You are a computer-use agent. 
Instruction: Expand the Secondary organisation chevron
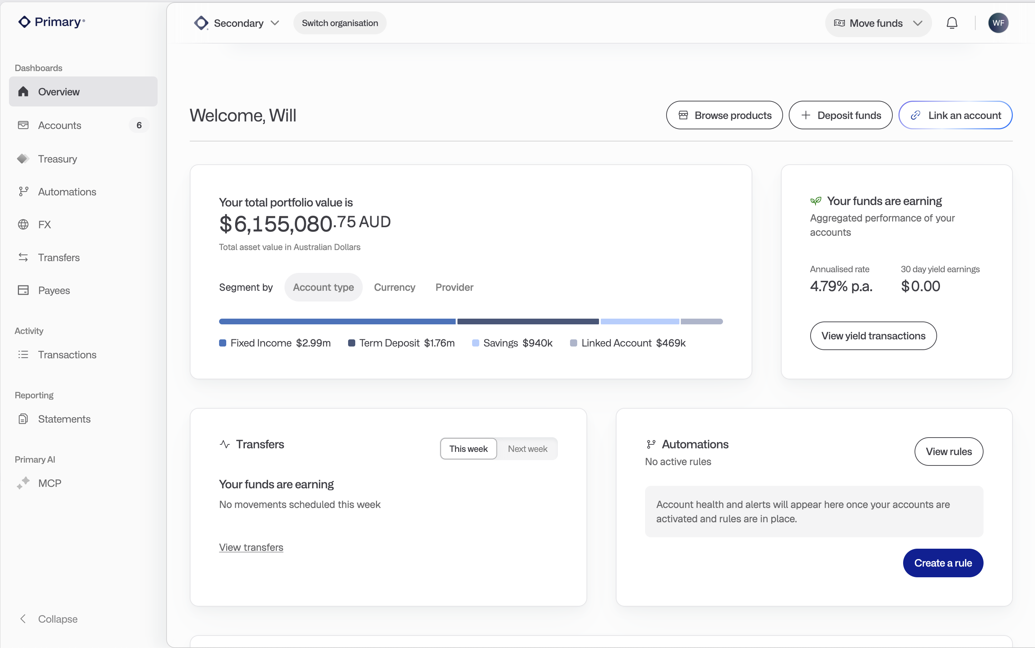[x=275, y=23]
